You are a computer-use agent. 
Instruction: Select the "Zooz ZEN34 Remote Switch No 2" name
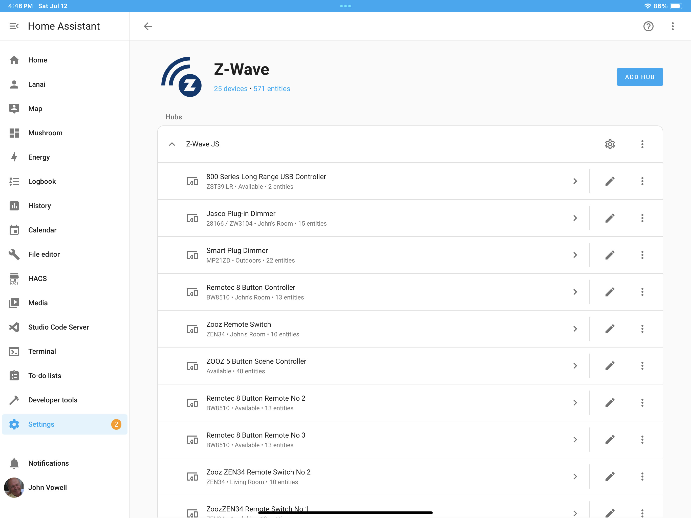258,472
